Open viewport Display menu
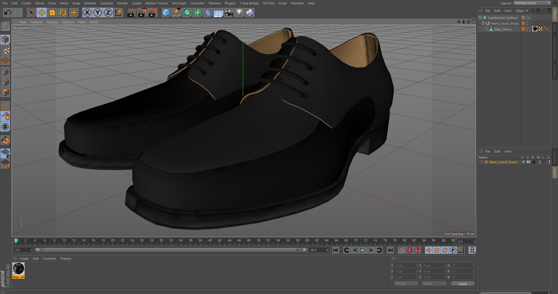558x294 pixels. point(52,22)
